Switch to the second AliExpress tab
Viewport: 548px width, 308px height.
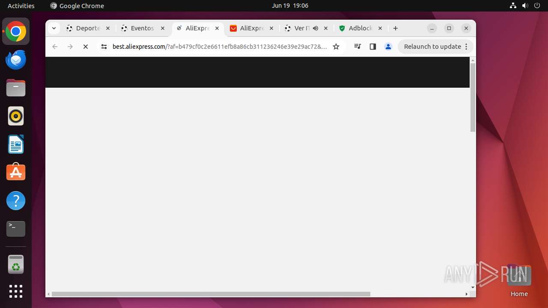pos(252,28)
